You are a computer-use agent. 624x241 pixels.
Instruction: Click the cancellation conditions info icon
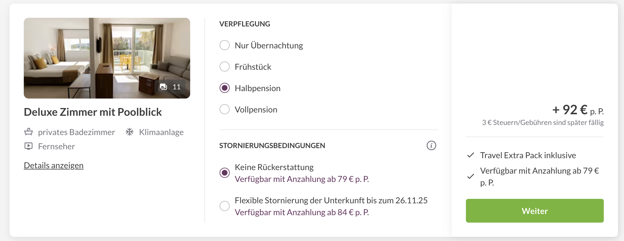pyautogui.click(x=431, y=145)
